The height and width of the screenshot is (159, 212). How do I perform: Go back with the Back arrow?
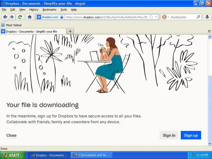point(5,17)
